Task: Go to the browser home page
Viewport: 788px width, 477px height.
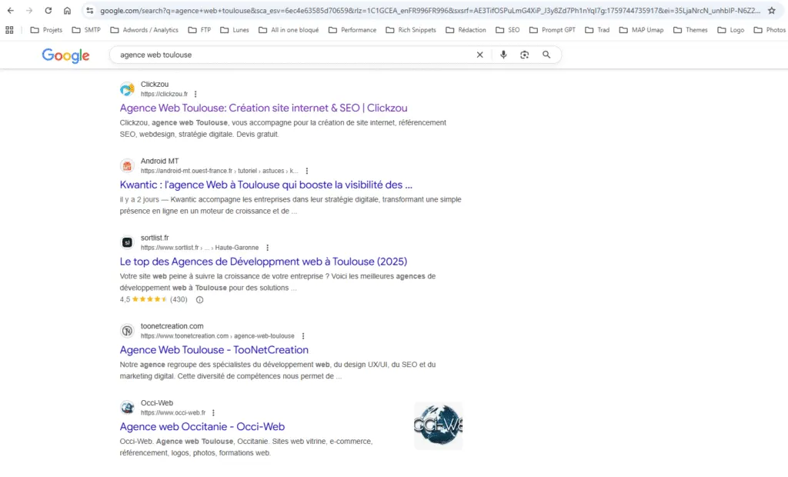Action: (67, 11)
